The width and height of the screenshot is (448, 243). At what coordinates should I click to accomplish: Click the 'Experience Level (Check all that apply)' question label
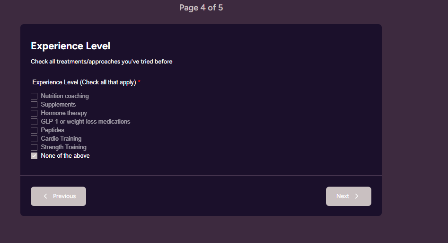pos(84,82)
